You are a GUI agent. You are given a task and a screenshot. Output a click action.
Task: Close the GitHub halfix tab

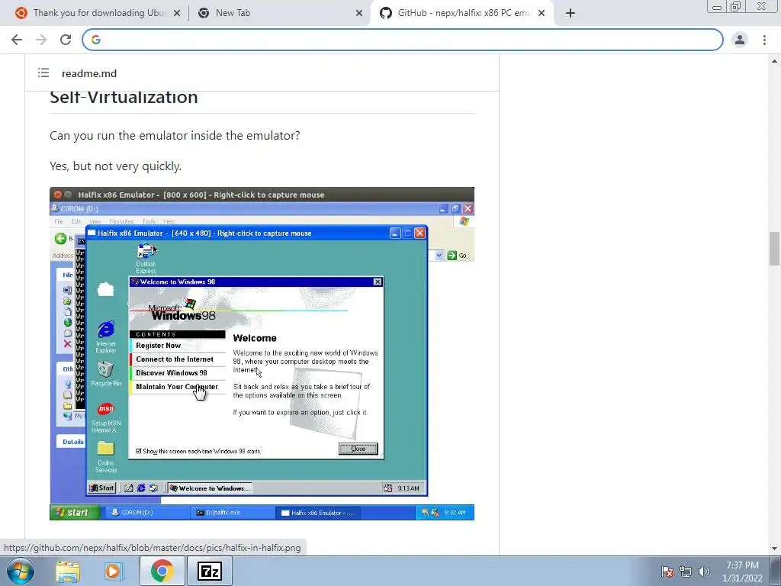pos(542,14)
